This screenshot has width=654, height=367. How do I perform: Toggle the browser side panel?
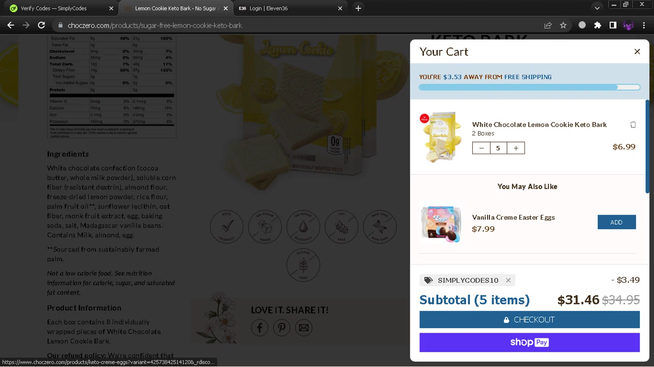613,25
